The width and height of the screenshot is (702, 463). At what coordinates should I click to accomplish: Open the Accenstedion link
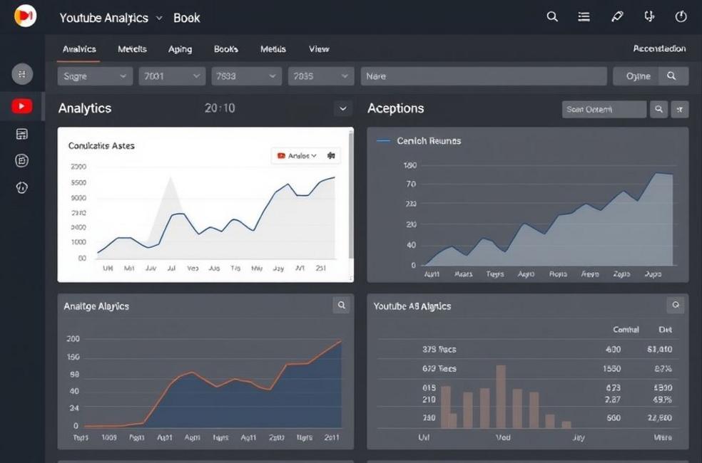point(659,49)
